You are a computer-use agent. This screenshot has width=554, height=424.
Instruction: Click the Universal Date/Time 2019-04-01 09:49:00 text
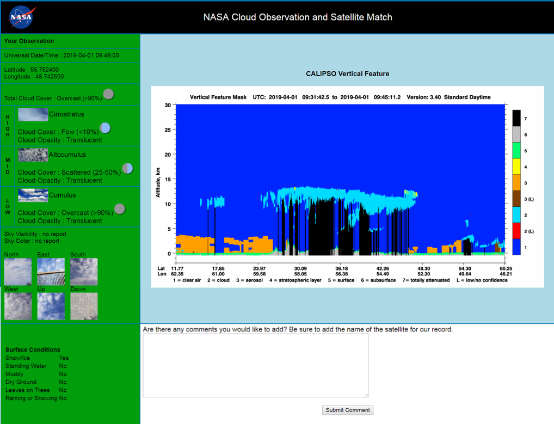tap(61, 56)
